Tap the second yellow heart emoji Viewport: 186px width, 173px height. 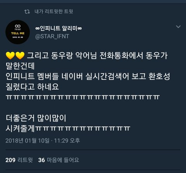click(x=20, y=56)
